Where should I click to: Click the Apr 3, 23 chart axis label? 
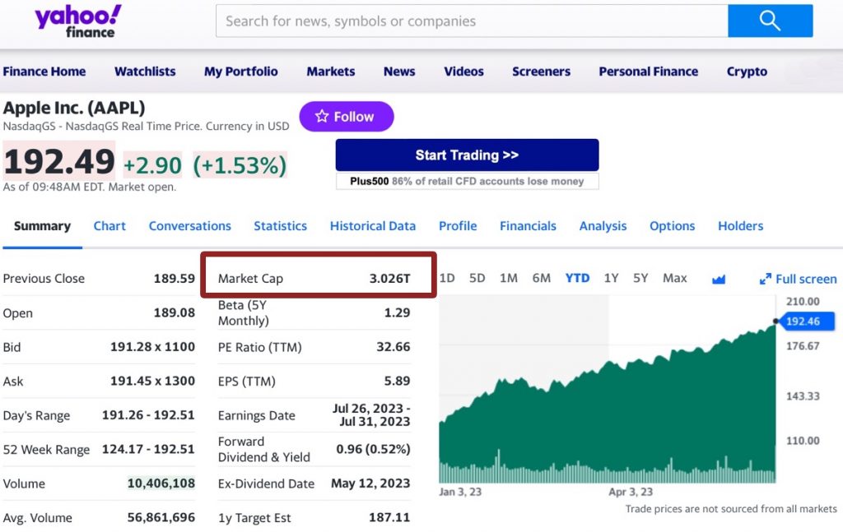(x=631, y=492)
